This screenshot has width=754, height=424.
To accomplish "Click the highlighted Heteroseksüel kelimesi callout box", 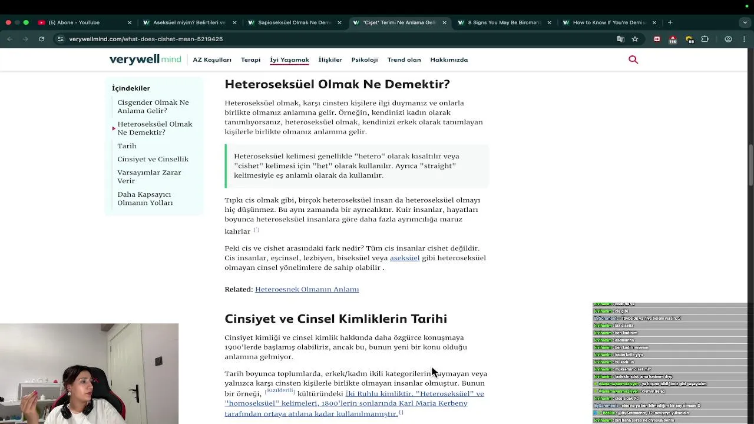I will pos(356,166).
